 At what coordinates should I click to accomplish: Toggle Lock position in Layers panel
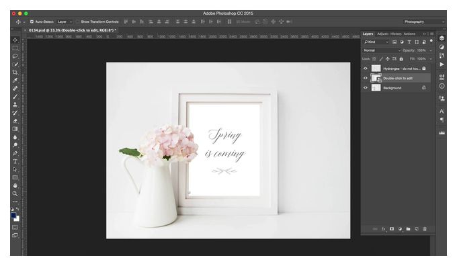(387, 59)
